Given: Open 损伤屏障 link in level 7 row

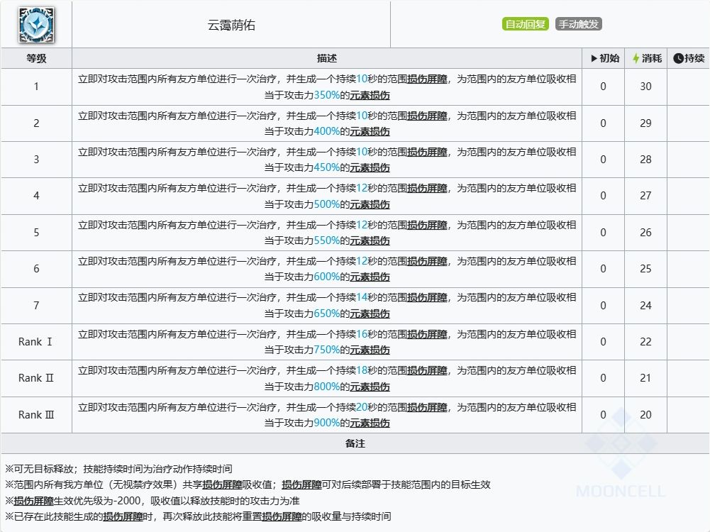Looking at the screenshot, I should (427, 297).
